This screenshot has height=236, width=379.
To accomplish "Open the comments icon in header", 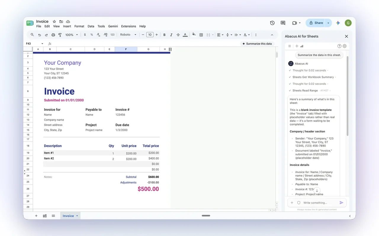I will [x=283, y=23].
